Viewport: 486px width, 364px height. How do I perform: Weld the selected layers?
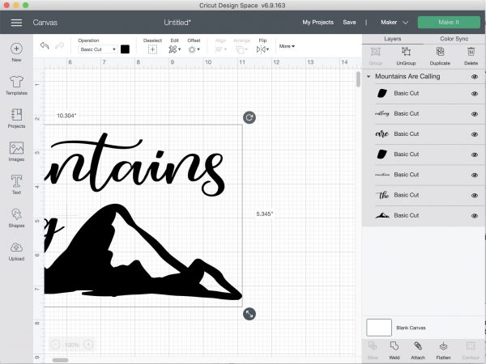click(394, 350)
